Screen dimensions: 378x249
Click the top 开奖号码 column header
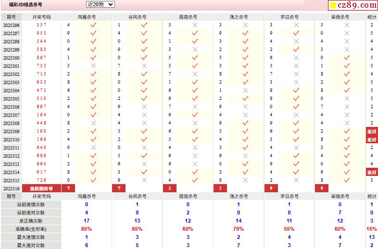point(41,17)
